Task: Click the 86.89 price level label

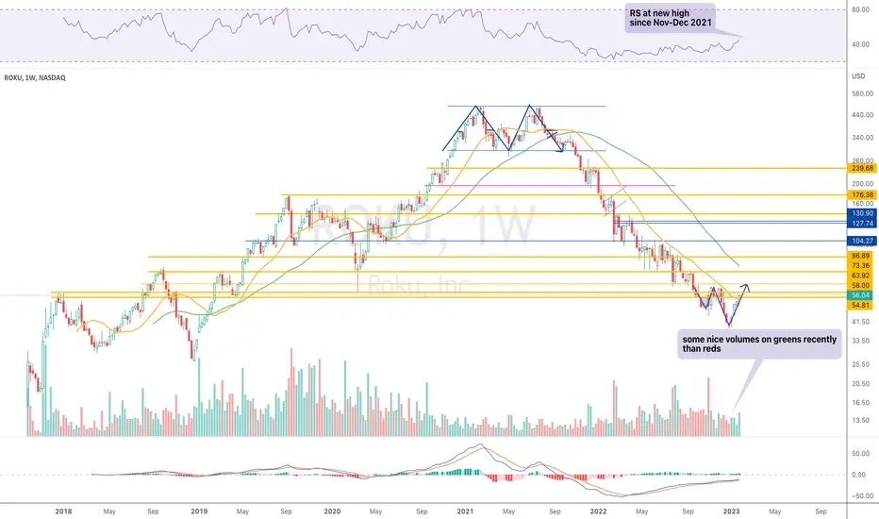Action: pyautogui.click(x=860, y=256)
